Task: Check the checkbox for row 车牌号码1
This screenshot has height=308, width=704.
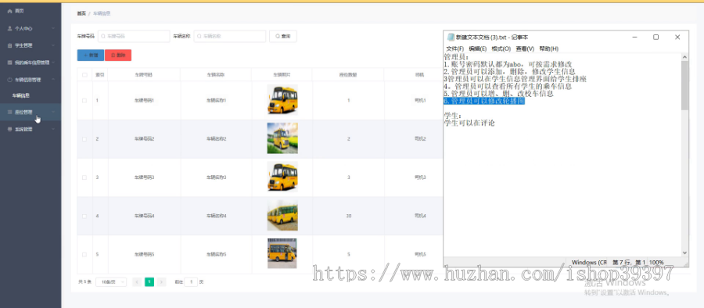Action: tap(84, 101)
